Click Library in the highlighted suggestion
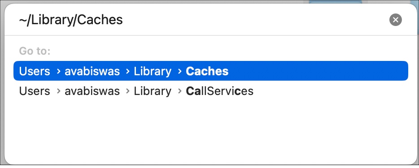 pos(153,71)
